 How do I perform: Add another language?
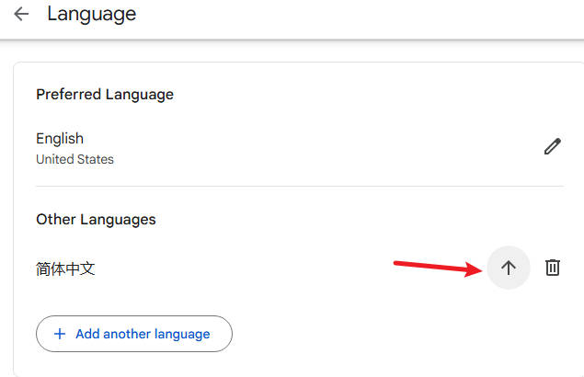[x=134, y=334]
